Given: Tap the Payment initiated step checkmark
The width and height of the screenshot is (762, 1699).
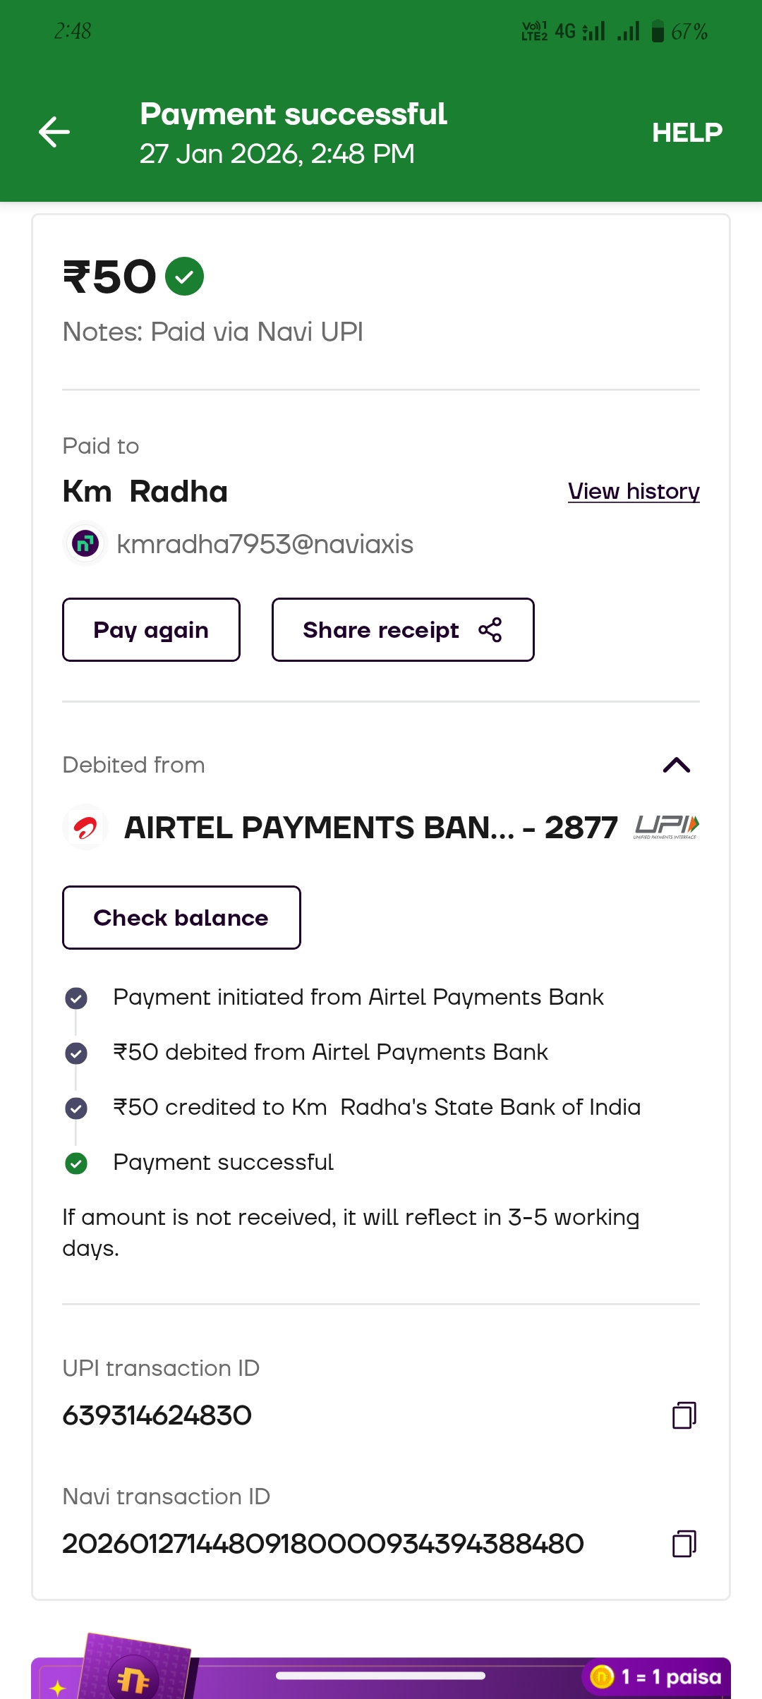Looking at the screenshot, I should [x=76, y=998].
